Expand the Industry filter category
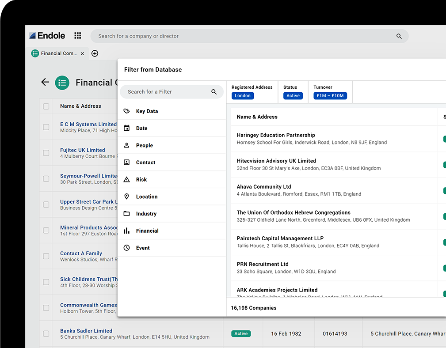The image size is (446, 348). click(172, 213)
